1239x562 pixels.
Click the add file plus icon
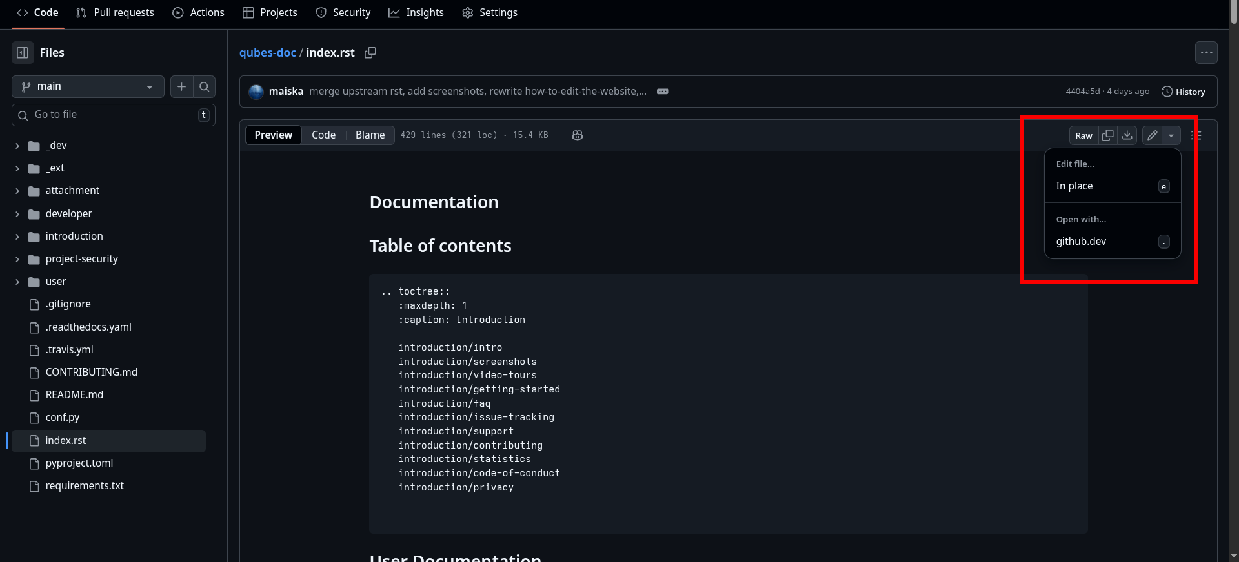[182, 86]
